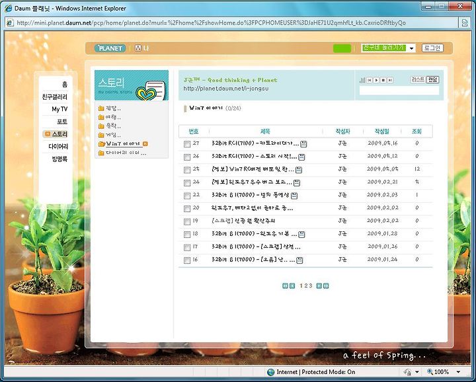The width and height of the screenshot is (476, 382).
Task: Click the 리스트 button in music player
Action: [x=418, y=79]
